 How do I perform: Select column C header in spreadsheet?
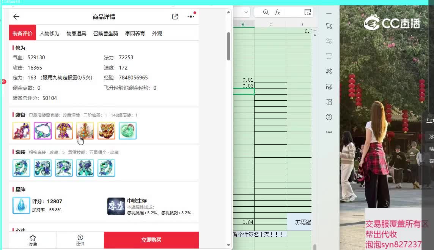[271, 24]
